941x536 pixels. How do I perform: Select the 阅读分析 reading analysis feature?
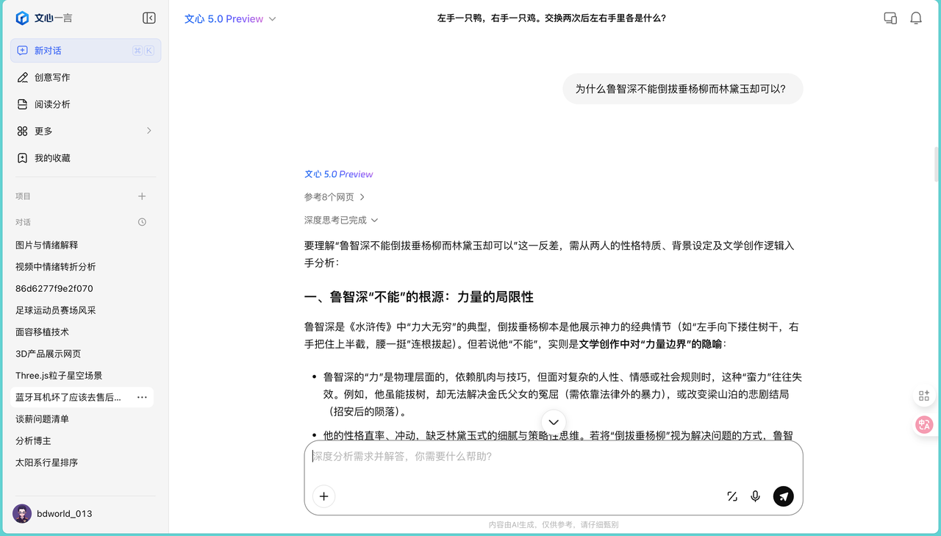51,104
